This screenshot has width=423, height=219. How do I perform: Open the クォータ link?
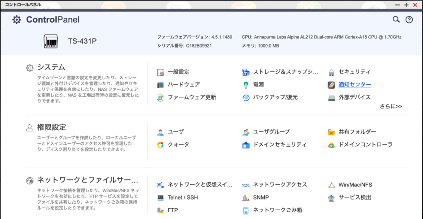click(x=178, y=145)
